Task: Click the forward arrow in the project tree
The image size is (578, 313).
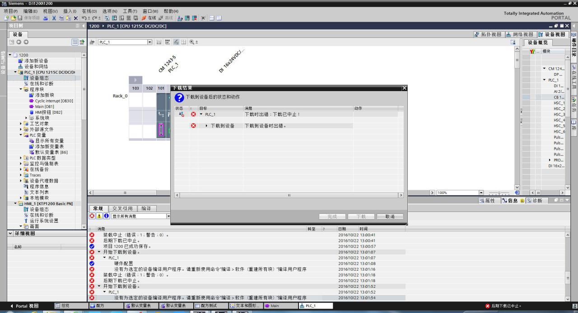Action: [26, 42]
